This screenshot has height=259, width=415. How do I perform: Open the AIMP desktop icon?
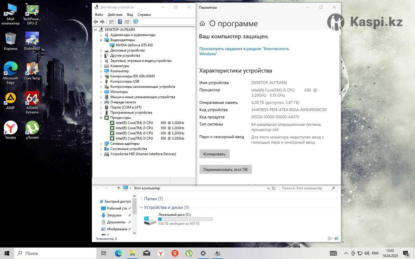(10, 101)
